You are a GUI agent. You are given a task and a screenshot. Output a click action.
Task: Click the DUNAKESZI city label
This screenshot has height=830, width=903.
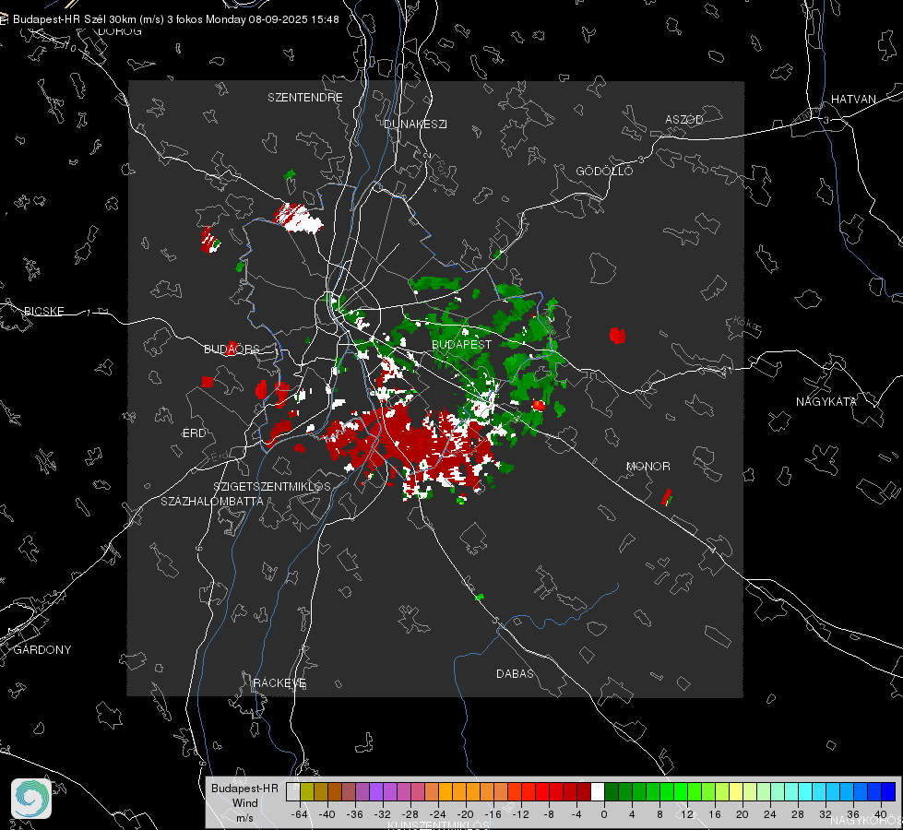tap(415, 124)
